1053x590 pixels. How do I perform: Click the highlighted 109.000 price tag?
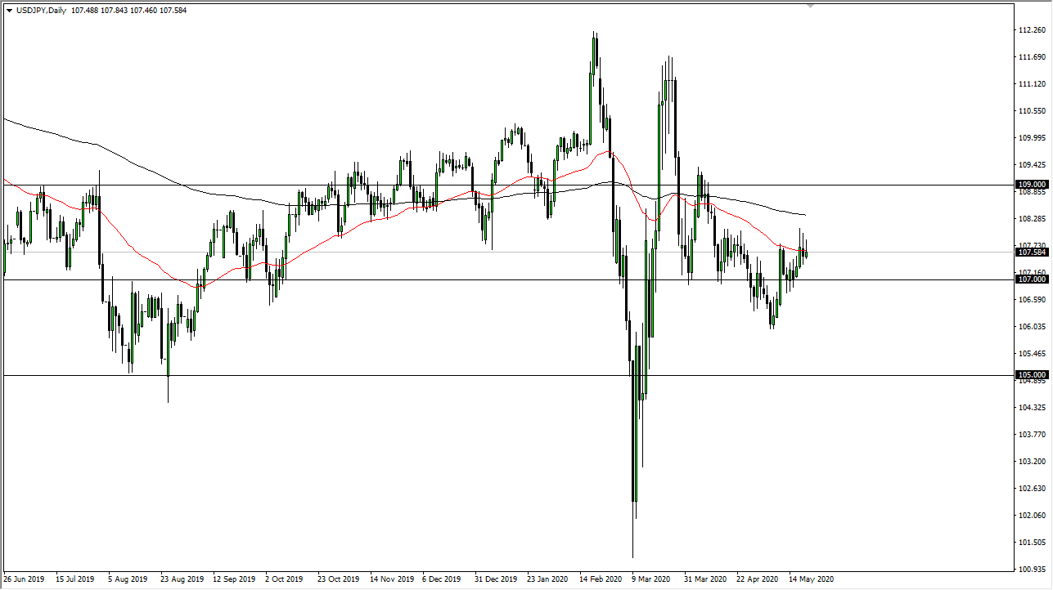(1032, 184)
